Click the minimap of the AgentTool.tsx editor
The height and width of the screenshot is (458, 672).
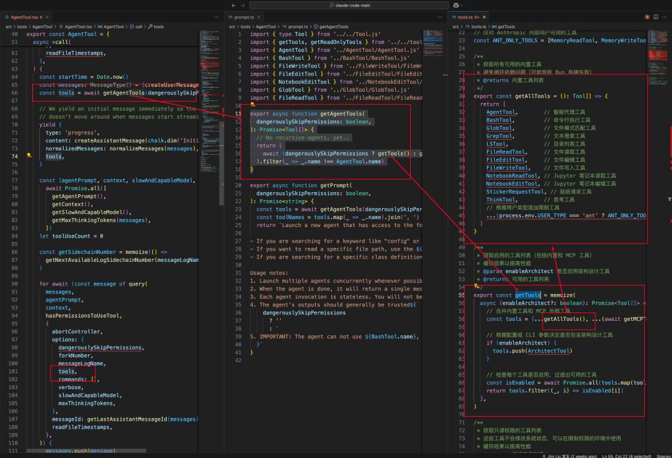coord(210,52)
